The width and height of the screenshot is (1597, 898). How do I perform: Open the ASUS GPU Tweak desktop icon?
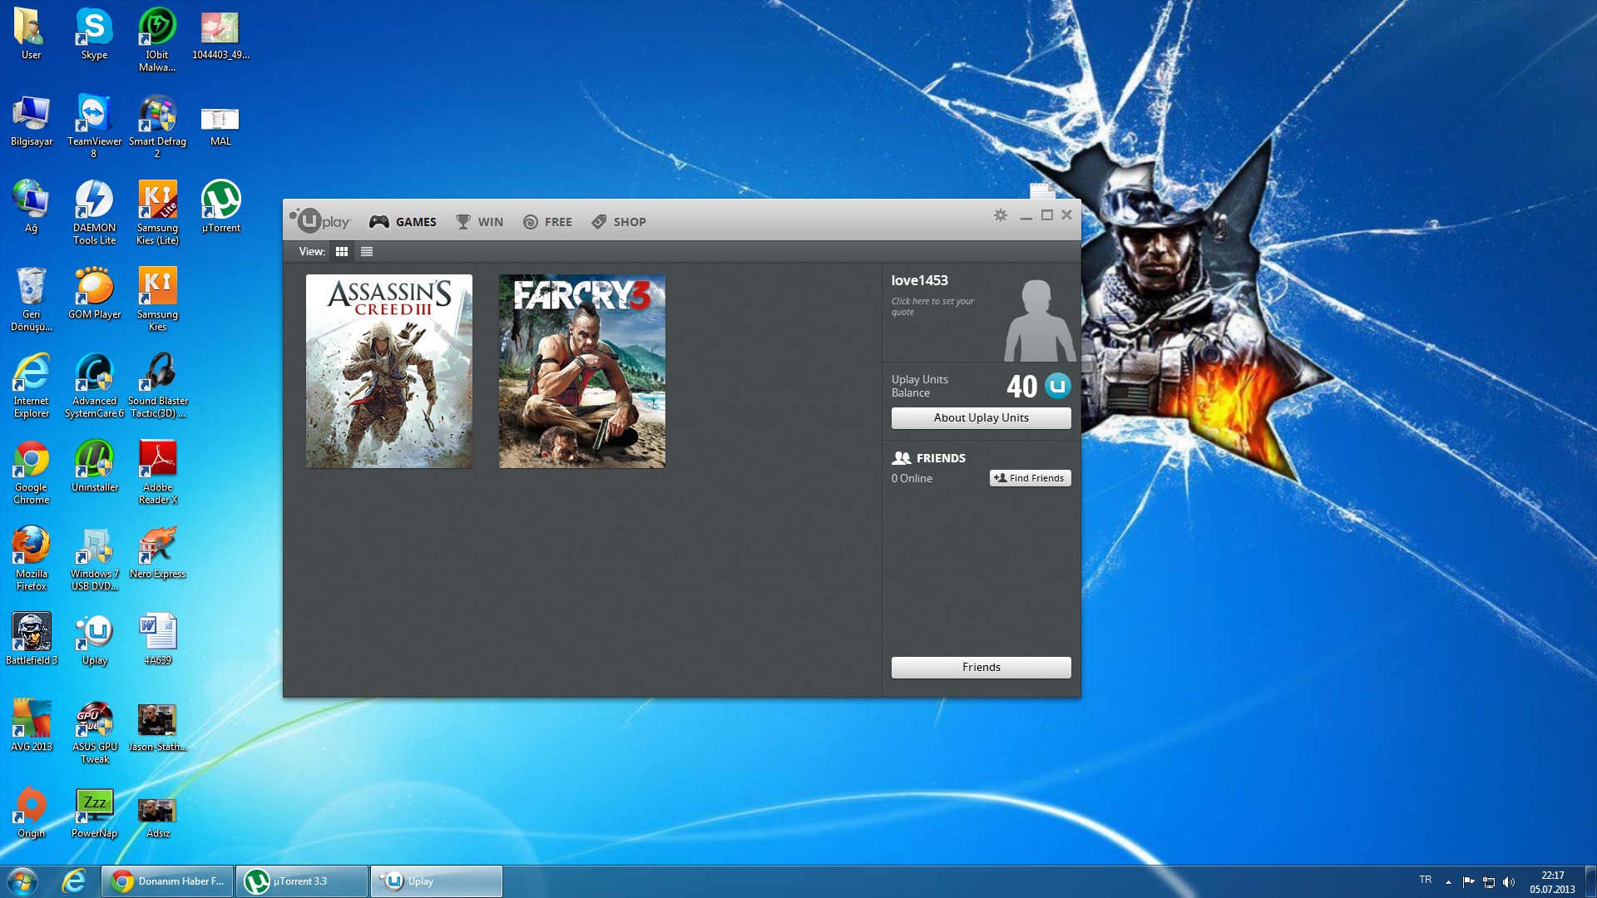pos(94,731)
